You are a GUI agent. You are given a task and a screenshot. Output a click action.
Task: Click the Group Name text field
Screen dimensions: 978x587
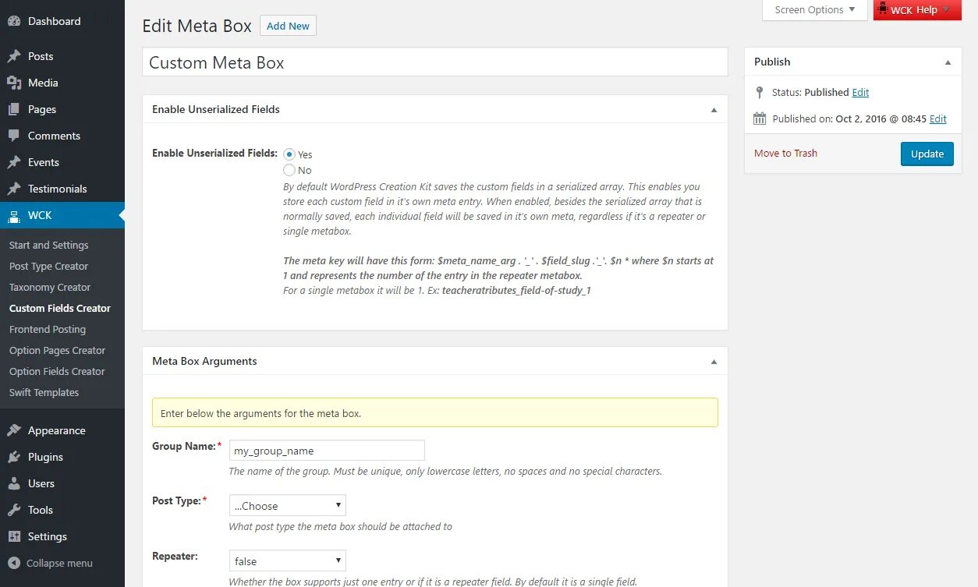click(327, 450)
